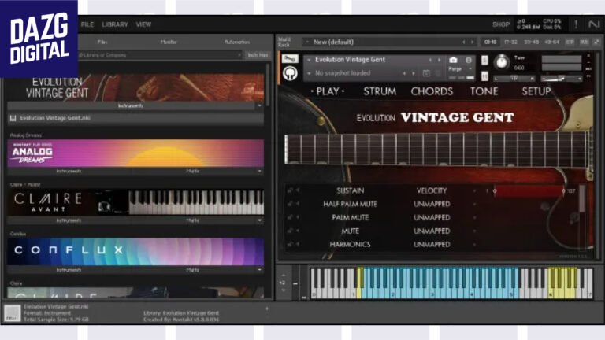Expand the Evolution Vintage Gent library options arrow

tap(259, 105)
